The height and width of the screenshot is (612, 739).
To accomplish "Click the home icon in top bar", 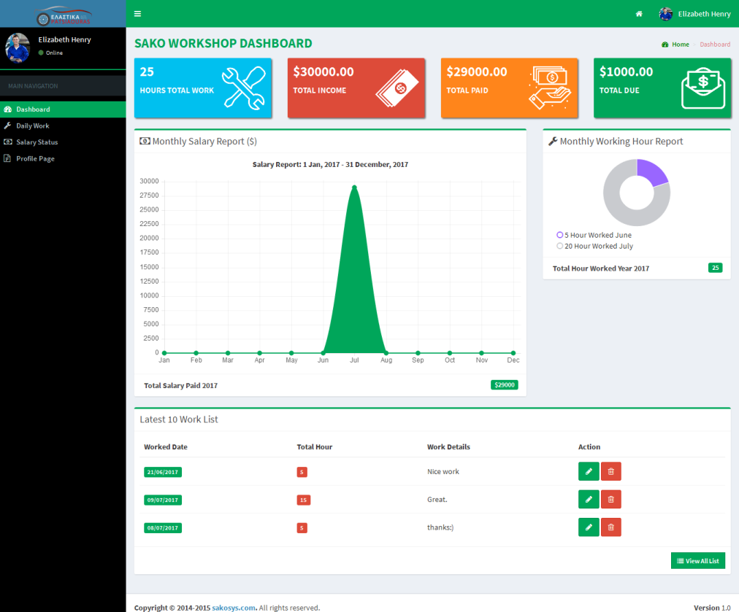I will pos(639,14).
